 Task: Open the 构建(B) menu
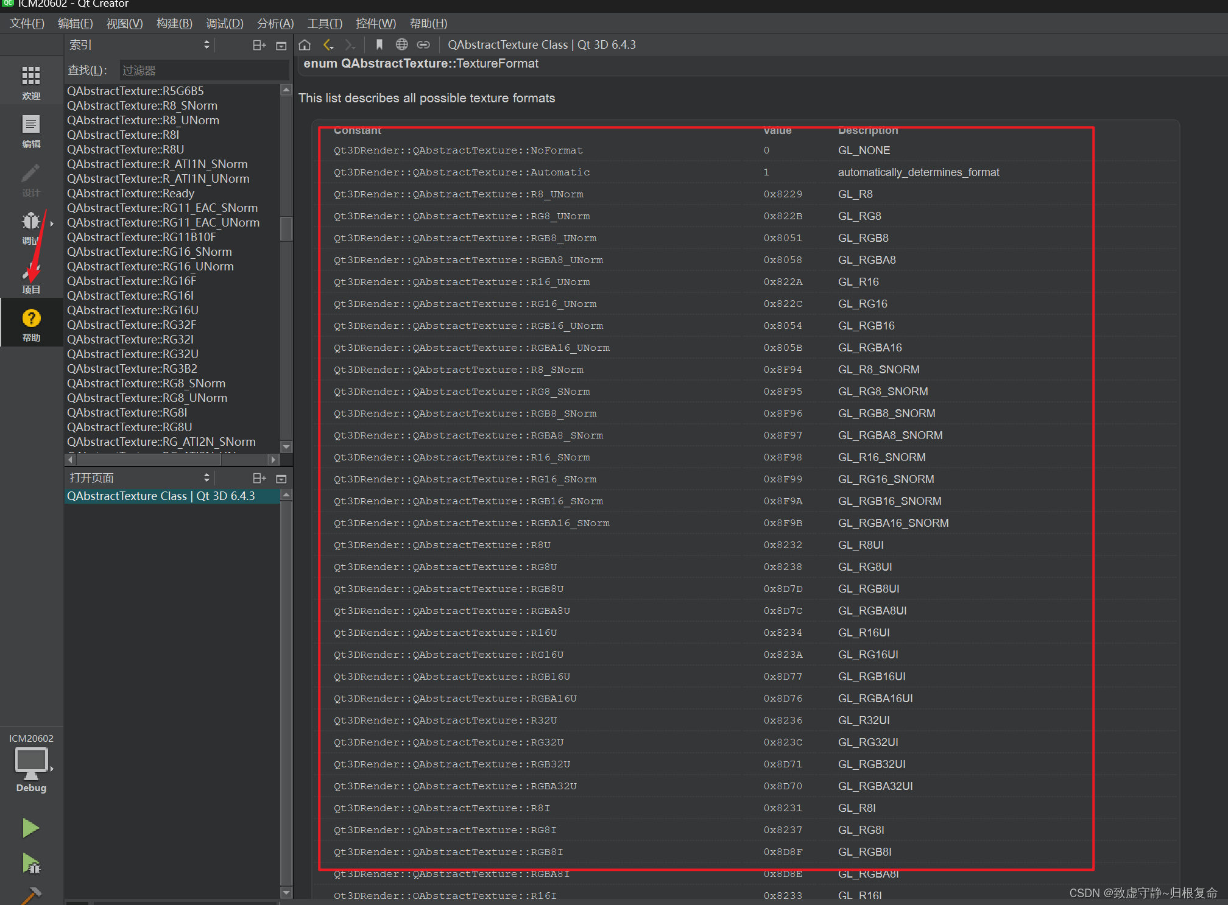pos(174,24)
